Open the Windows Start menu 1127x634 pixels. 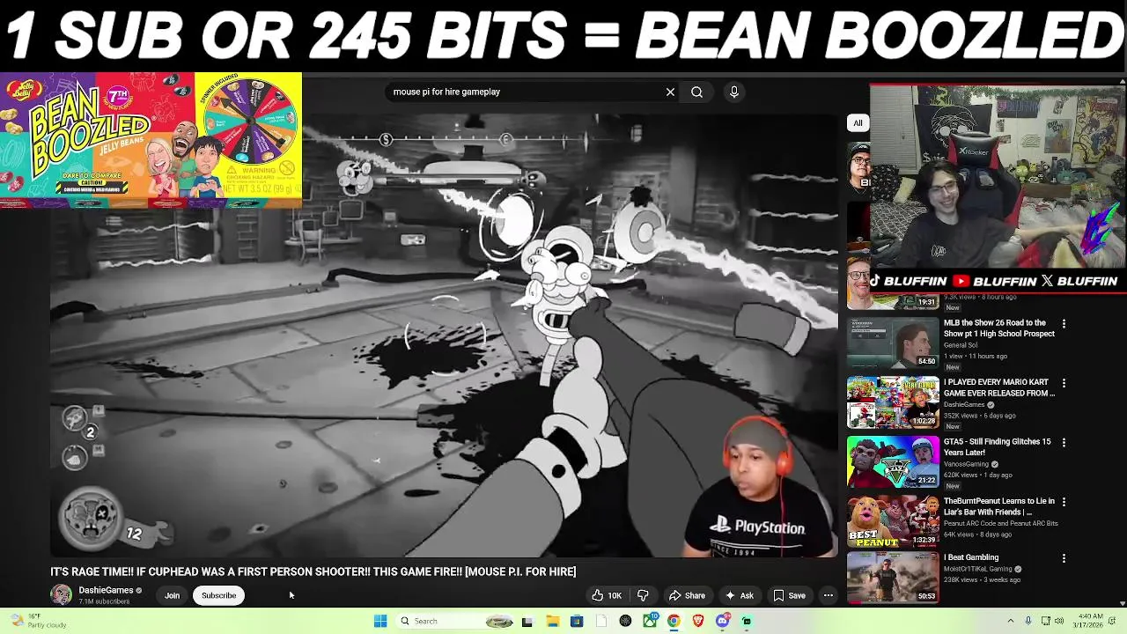pos(380,621)
